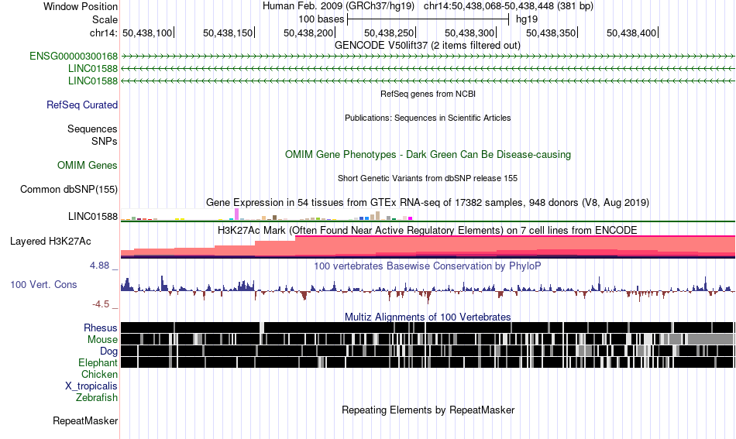Click the 50,438,100 ruler position label

147,33
